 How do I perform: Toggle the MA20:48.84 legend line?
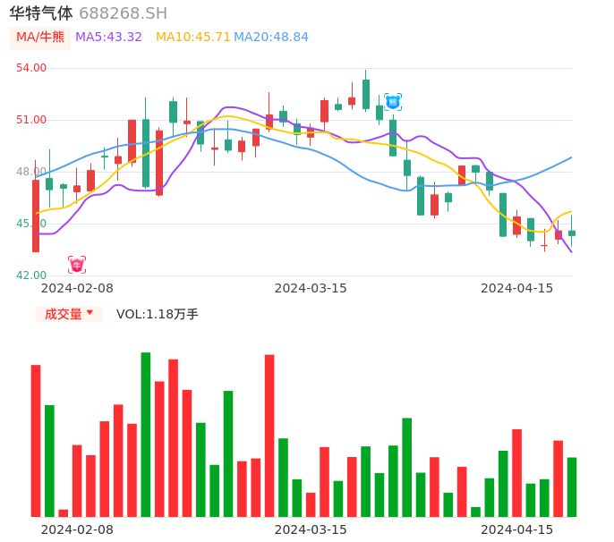tap(270, 38)
